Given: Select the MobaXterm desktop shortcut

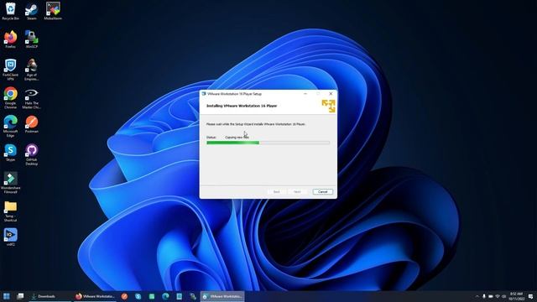Looking at the screenshot, I should click(53, 11).
